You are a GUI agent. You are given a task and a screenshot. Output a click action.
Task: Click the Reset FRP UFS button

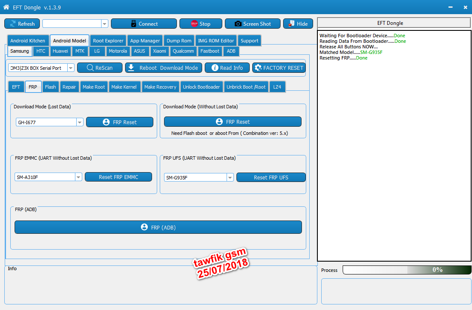click(271, 177)
